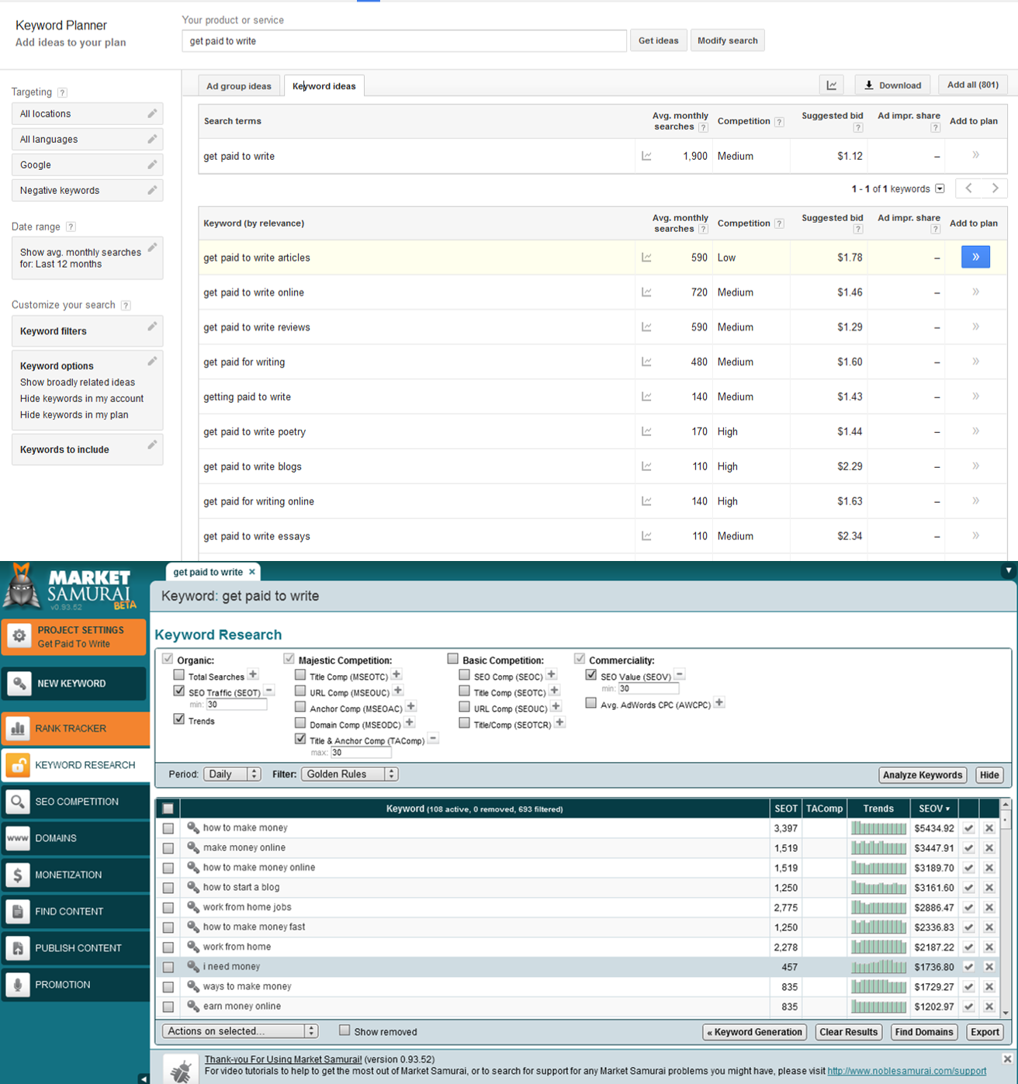The height and width of the screenshot is (1084, 1018).
Task: Edit All locations targeting pencil icon
Action: [x=152, y=113]
